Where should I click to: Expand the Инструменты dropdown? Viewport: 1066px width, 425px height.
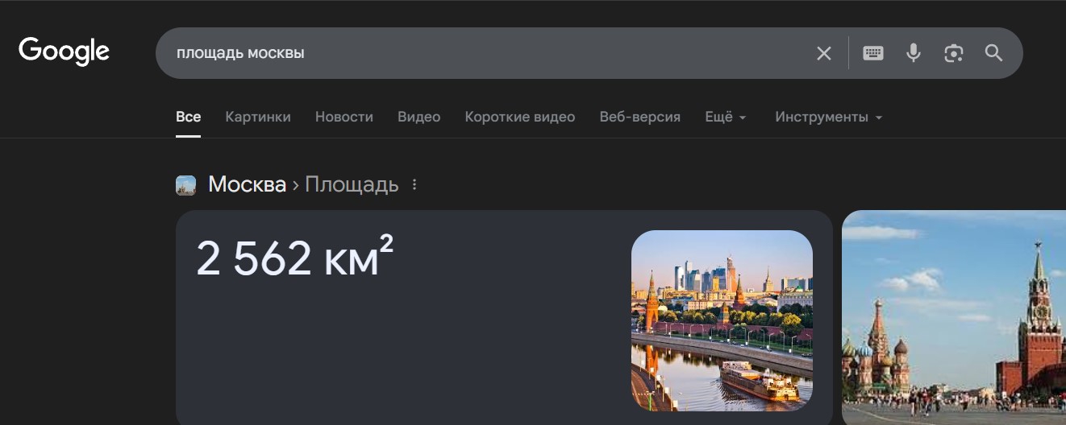829,117
